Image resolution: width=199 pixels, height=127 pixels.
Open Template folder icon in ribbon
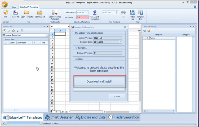point(27,12)
